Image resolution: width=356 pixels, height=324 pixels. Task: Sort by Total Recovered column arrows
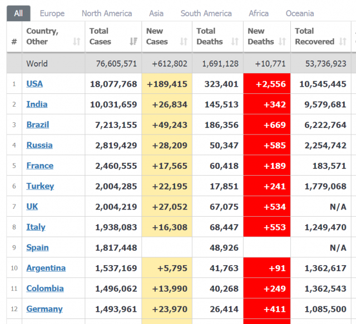point(343,42)
